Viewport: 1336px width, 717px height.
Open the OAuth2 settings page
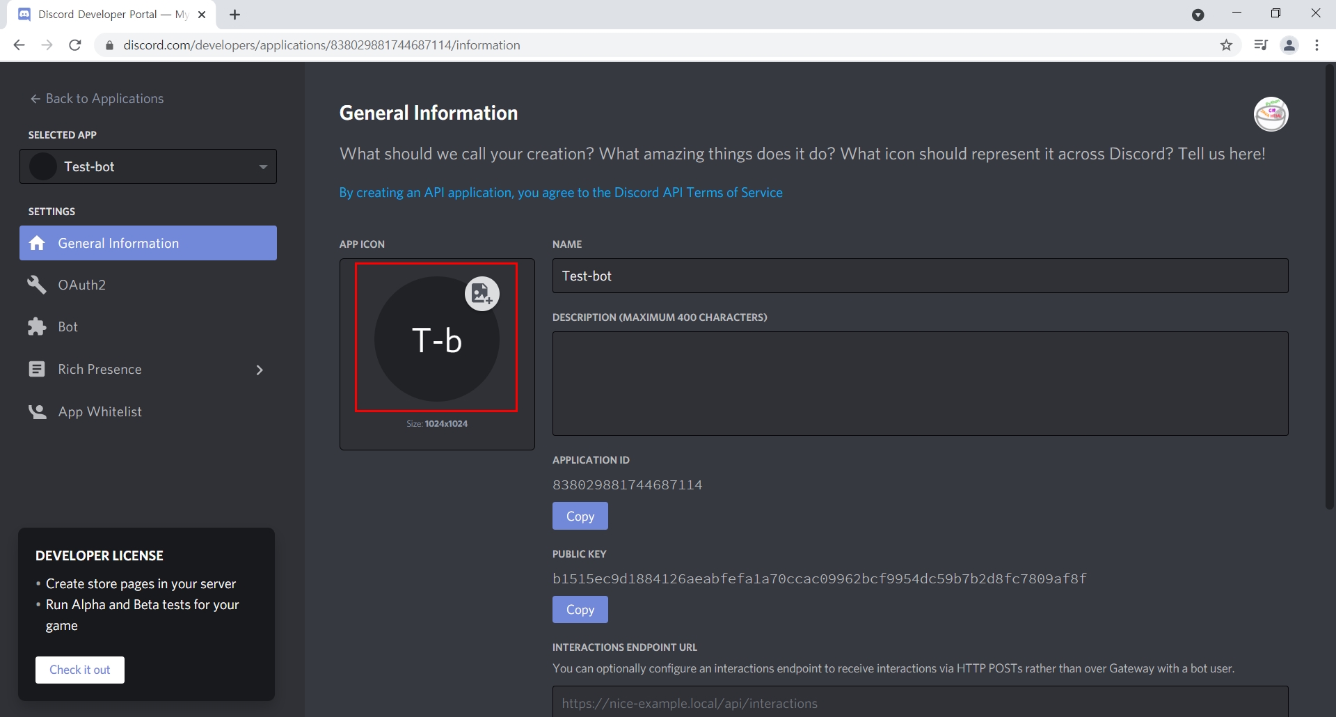click(x=148, y=285)
